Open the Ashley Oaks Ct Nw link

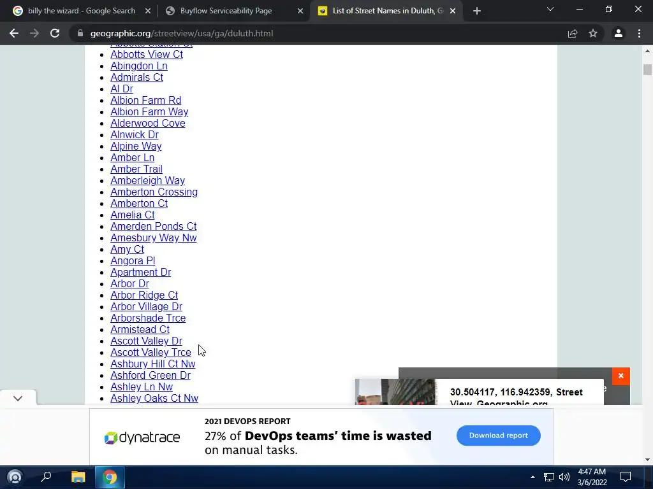[154, 399]
